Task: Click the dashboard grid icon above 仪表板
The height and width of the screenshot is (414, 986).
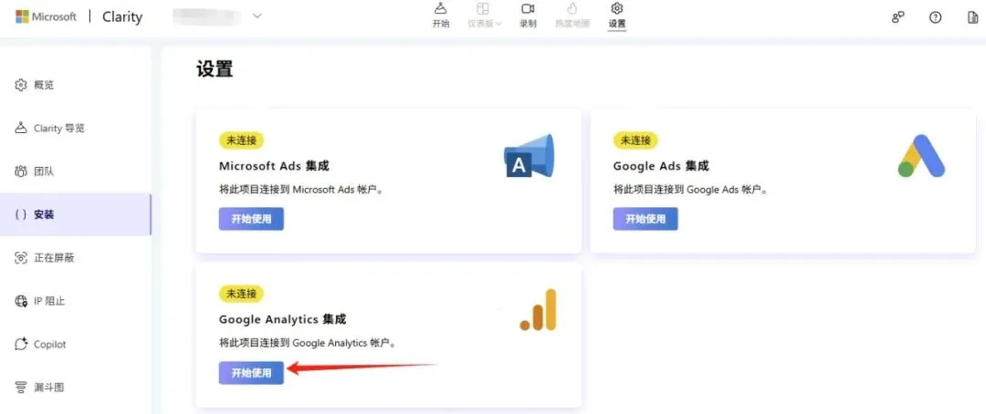Action: click(x=482, y=9)
